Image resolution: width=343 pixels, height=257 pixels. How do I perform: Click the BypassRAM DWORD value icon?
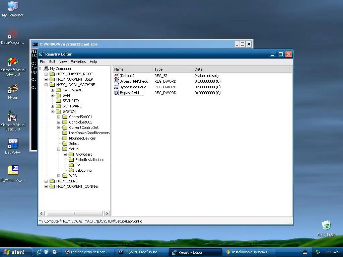pos(116,92)
